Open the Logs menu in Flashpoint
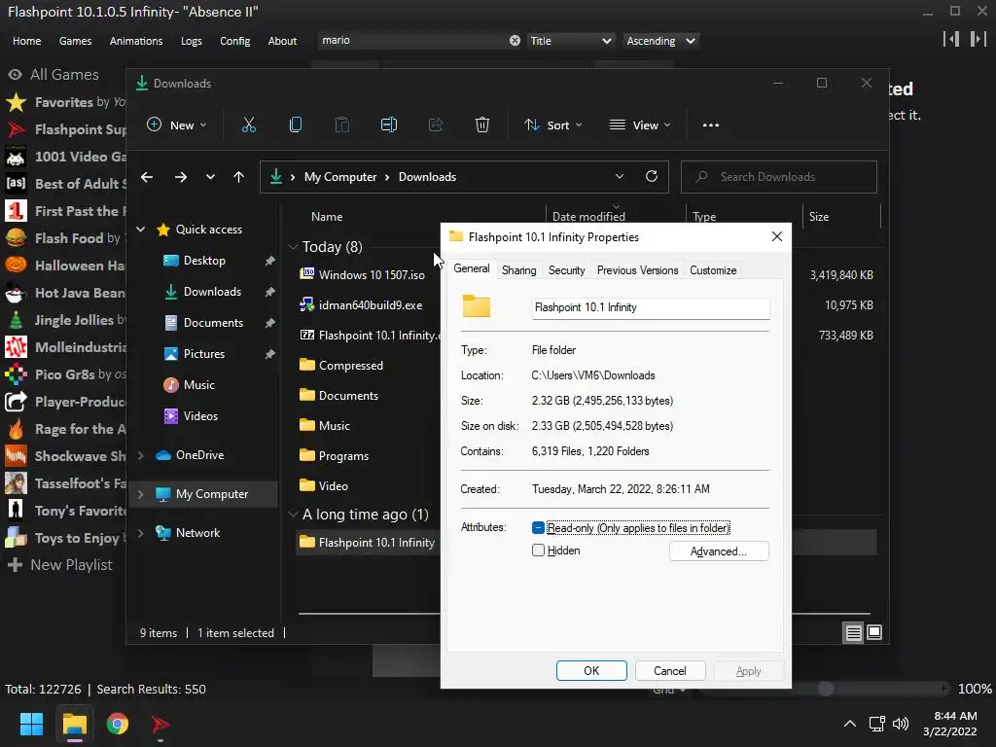996x747 pixels. click(x=192, y=41)
